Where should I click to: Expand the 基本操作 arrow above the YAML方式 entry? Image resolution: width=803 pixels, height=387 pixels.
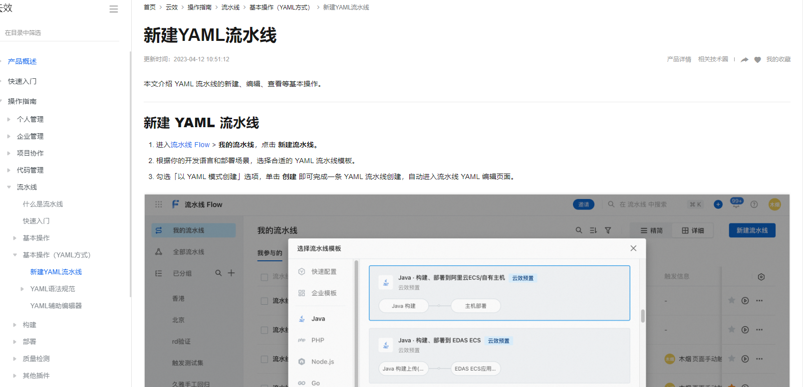click(x=15, y=238)
